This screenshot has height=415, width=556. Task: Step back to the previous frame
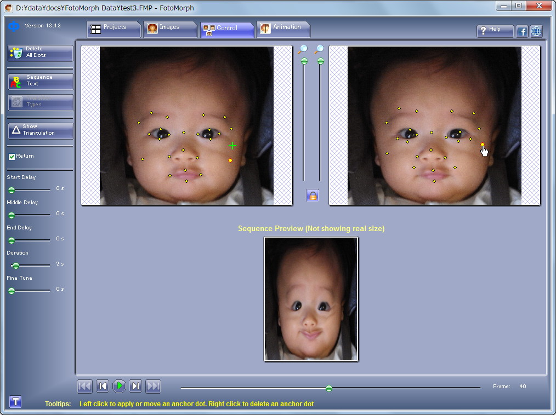pyautogui.click(x=102, y=386)
